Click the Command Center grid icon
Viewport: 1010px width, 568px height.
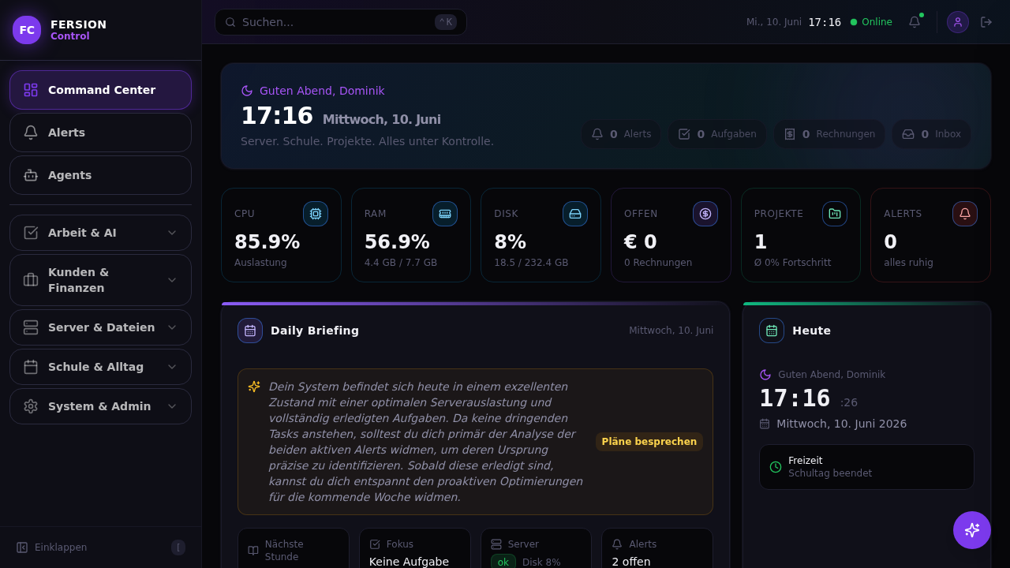click(31, 90)
